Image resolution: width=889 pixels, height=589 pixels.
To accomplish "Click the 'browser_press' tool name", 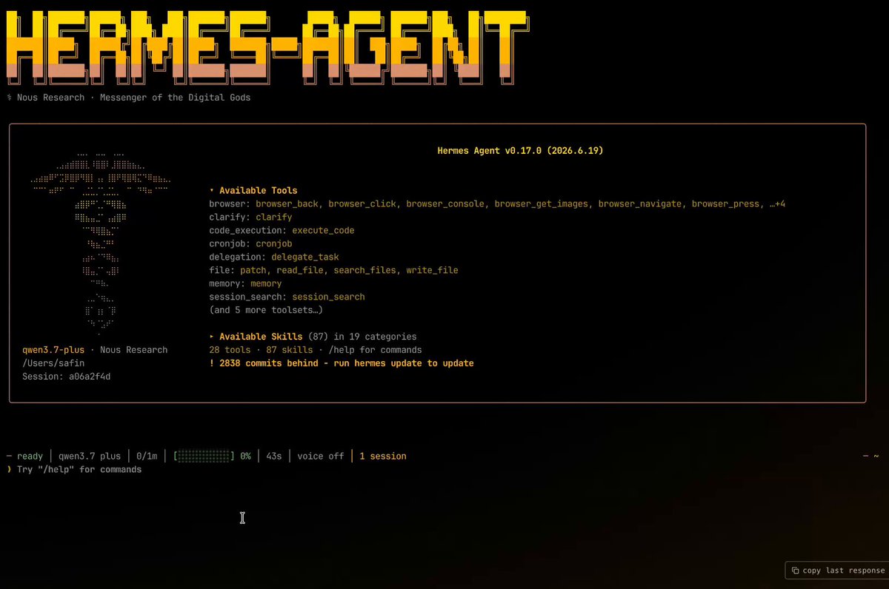I will [726, 204].
